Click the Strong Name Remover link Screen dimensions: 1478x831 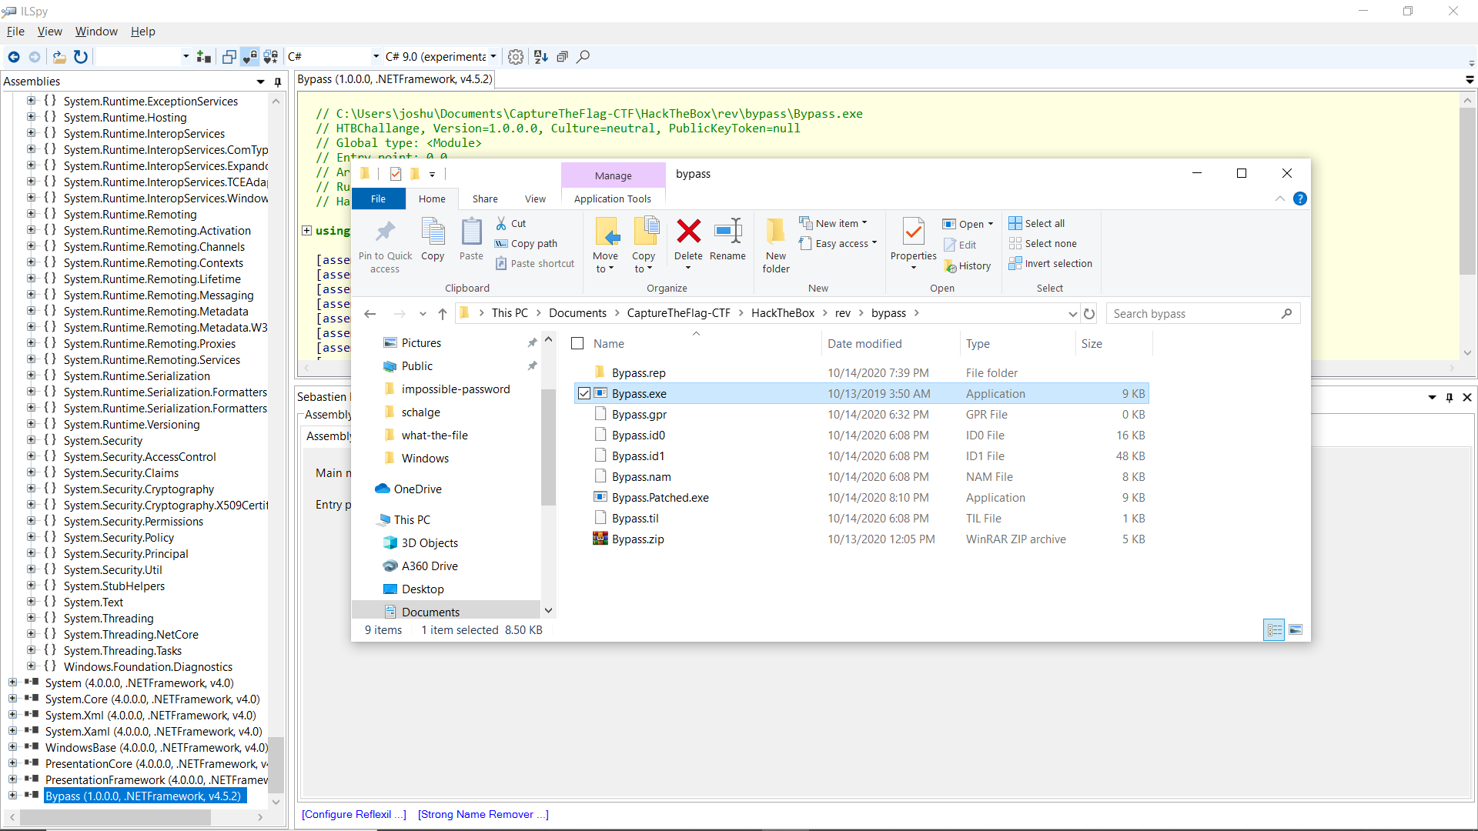click(x=483, y=815)
